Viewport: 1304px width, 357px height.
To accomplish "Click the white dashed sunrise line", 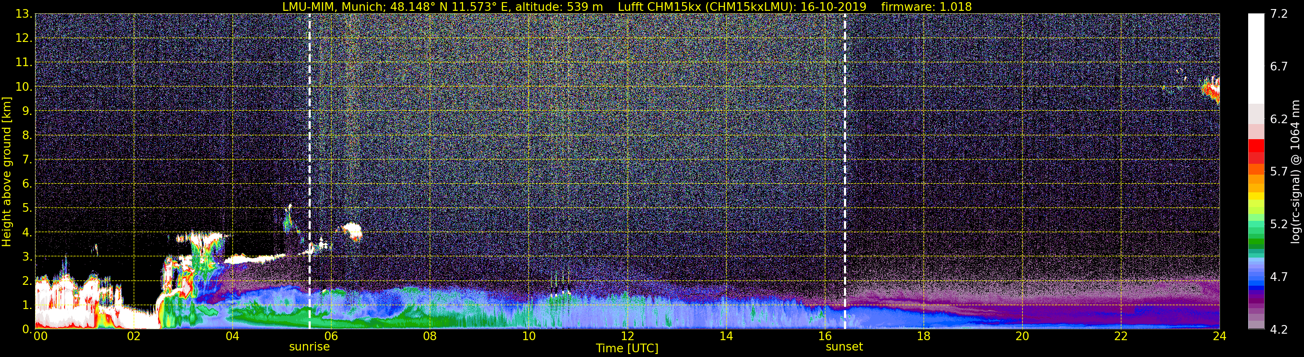I will pos(309,171).
